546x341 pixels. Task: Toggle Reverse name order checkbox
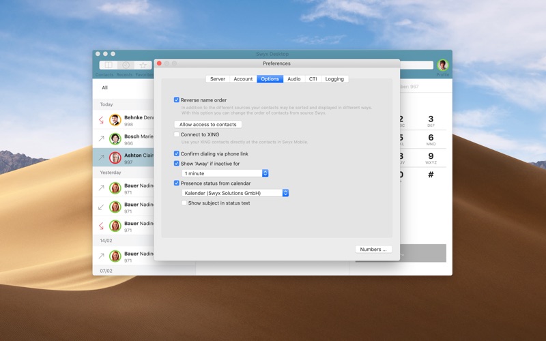(177, 100)
